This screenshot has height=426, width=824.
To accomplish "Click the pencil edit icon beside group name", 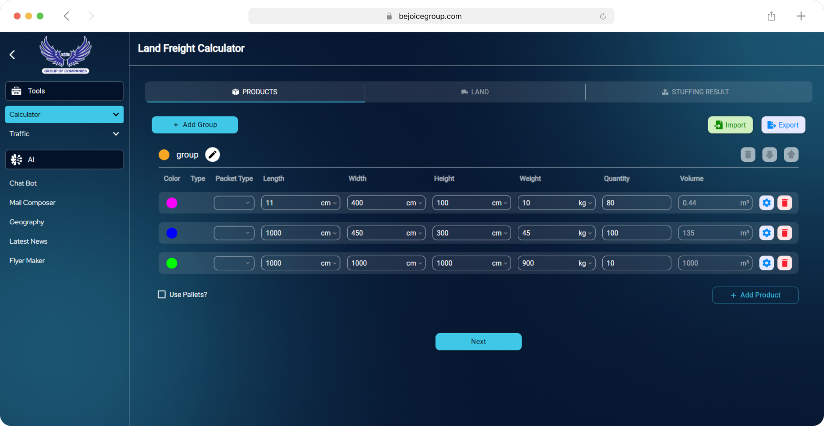I will pos(212,155).
